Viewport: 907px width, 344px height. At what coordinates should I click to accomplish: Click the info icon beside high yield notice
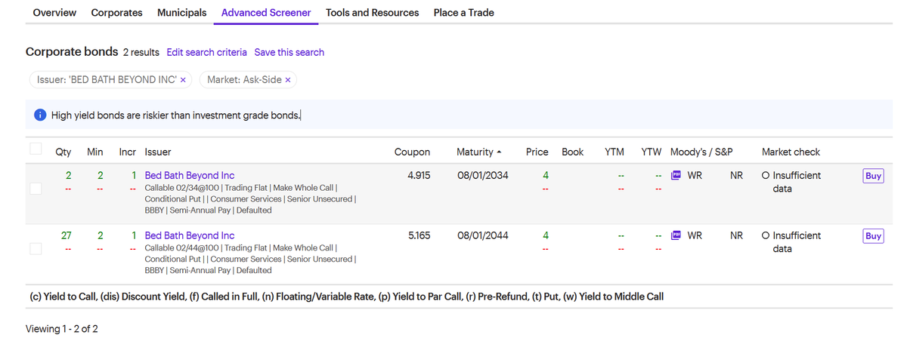[40, 115]
